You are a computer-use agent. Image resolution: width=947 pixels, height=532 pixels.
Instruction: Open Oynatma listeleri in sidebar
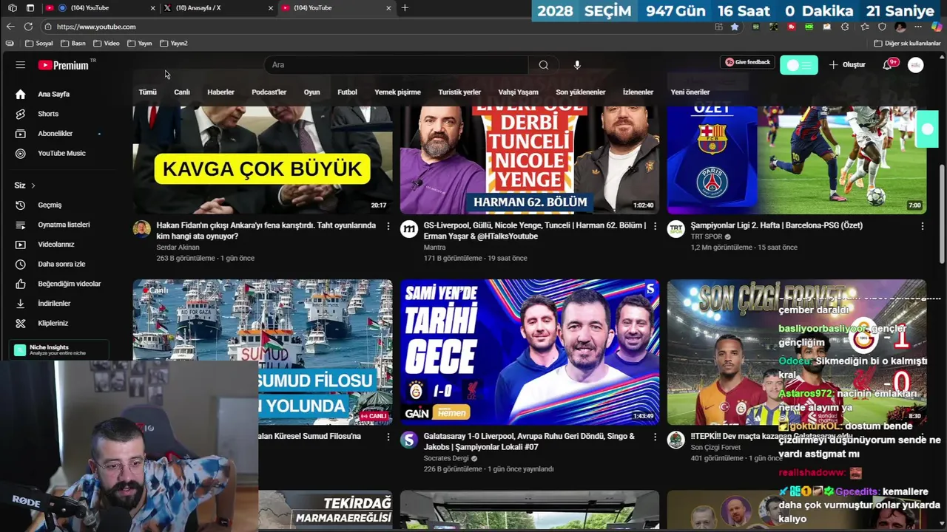[x=64, y=225]
